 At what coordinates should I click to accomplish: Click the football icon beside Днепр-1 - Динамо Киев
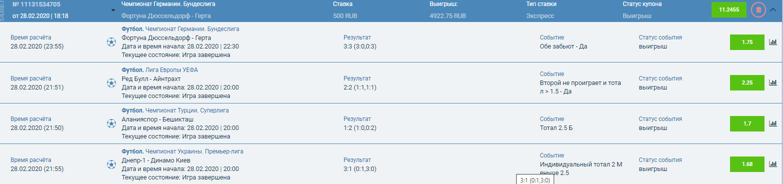(111, 164)
